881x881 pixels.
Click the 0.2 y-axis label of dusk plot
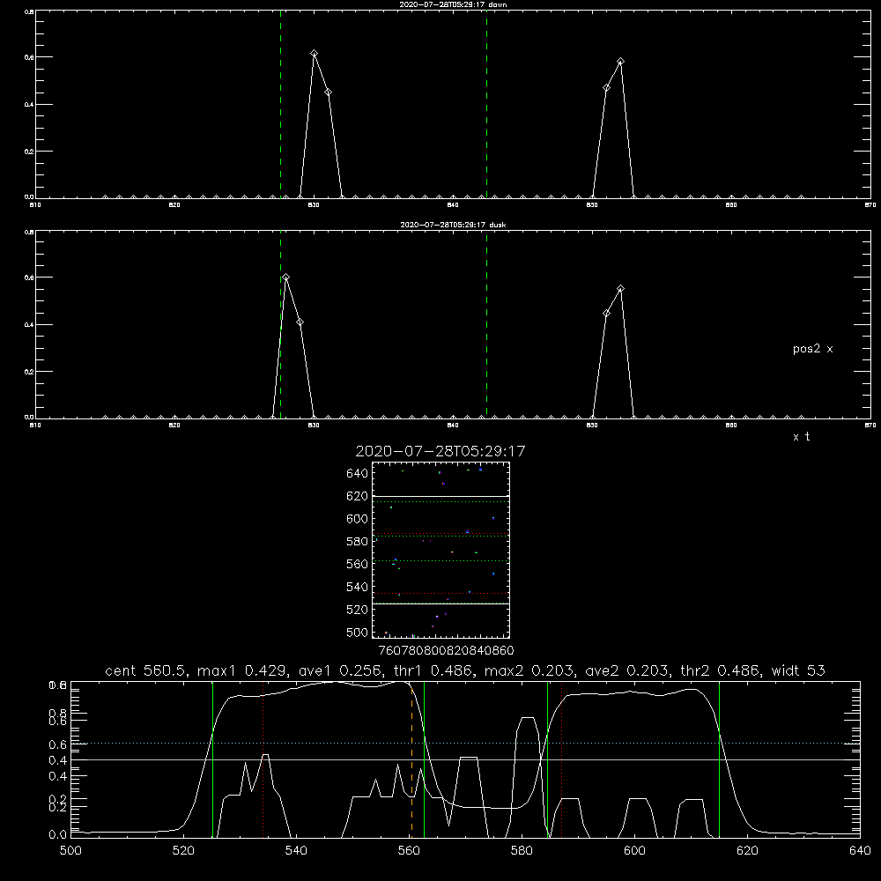29,372
